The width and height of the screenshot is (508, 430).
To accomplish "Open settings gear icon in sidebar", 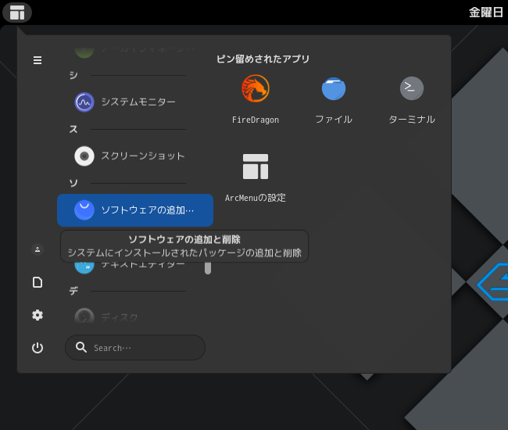I will [38, 315].
